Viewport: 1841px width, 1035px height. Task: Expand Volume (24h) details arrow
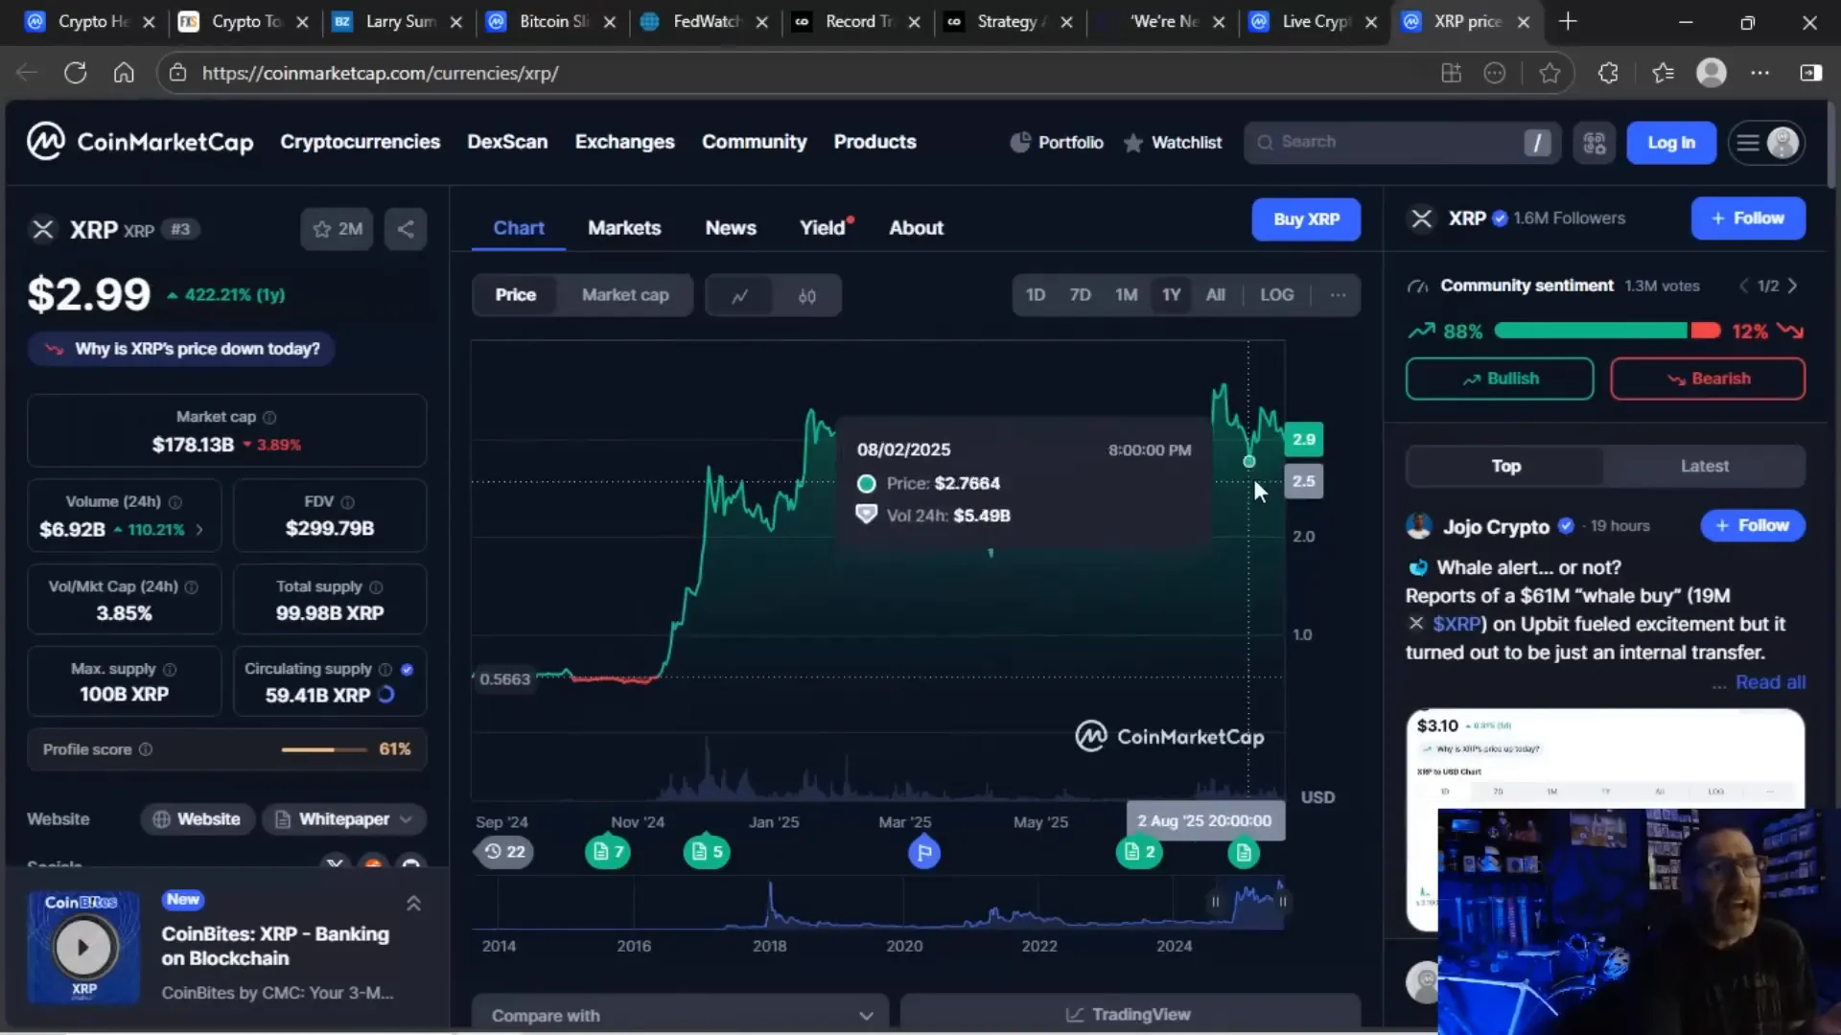199,529
